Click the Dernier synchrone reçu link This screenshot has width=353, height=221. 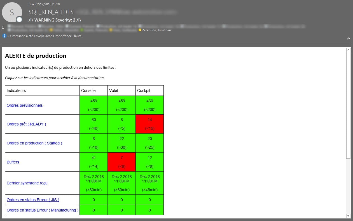pos(27,183)
